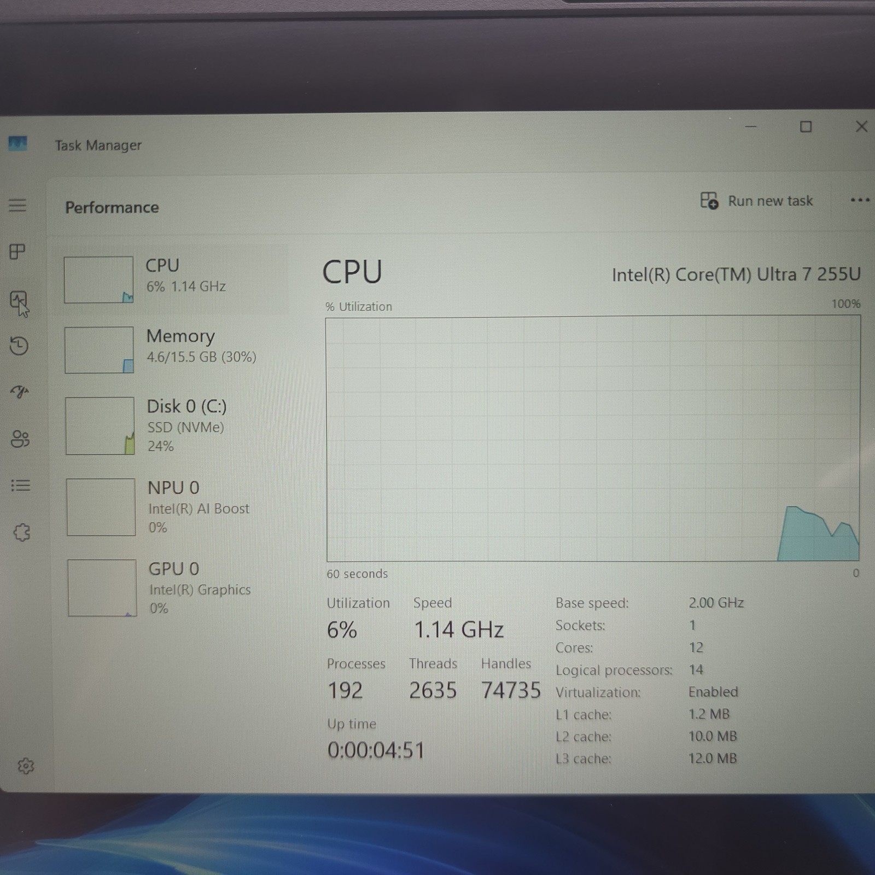
Task: Click the CPU mini graph thumbnail
Action: (x=98, y=279)
